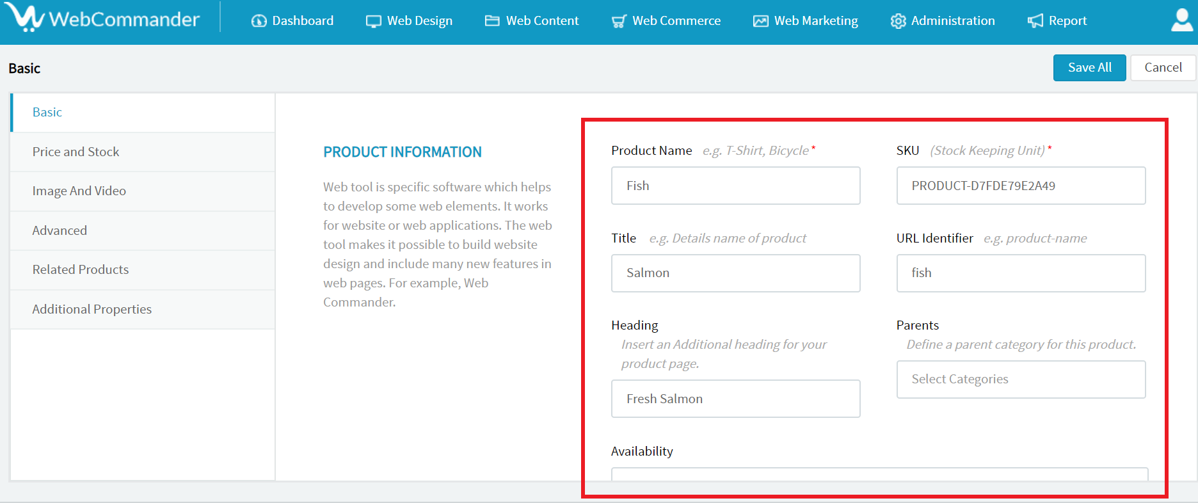This screenshot has height=503, width=1198.
Task: Click the Web Marketing chart icon
Action: pyautogui.click(x=760, y=21)
